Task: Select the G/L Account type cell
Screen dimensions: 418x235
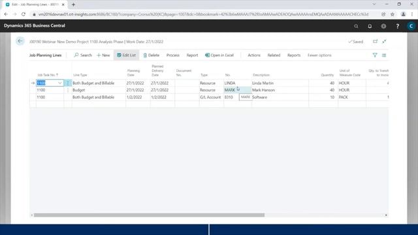Action: 211,97
